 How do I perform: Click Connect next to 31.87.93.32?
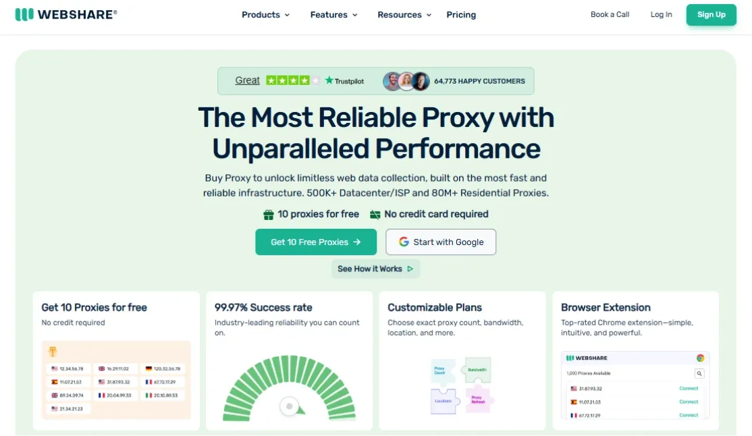point(689,389)
